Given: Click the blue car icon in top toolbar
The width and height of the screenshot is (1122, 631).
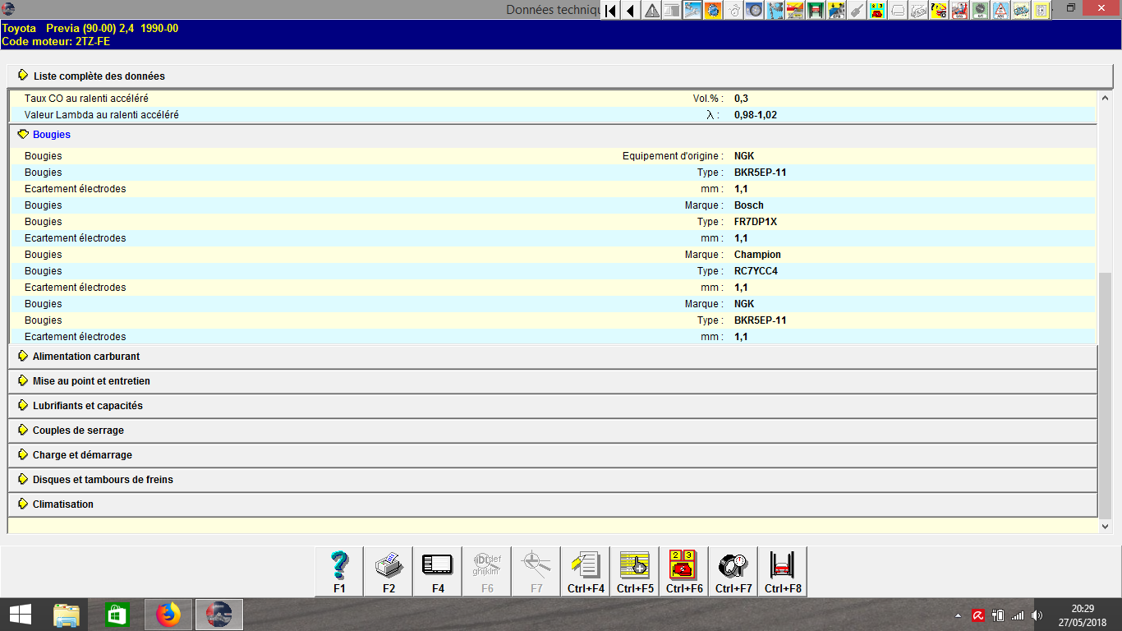Looking at the screenshot, I should click(1022, 11).
